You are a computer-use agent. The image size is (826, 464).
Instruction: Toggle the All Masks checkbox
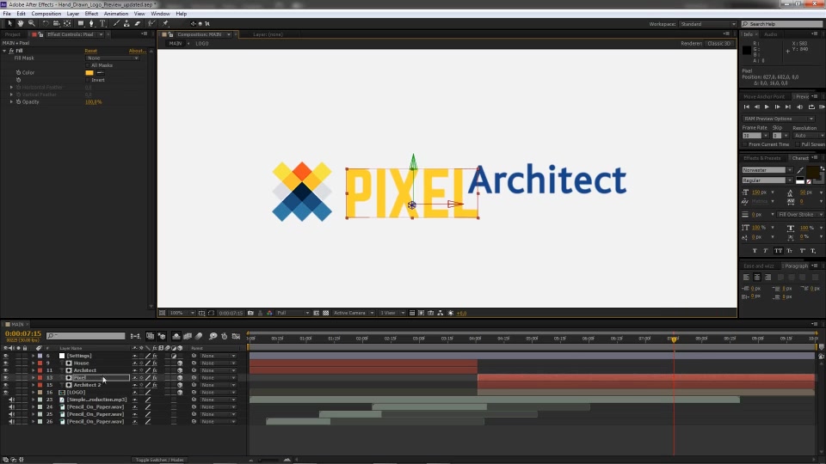click(88, 65)
